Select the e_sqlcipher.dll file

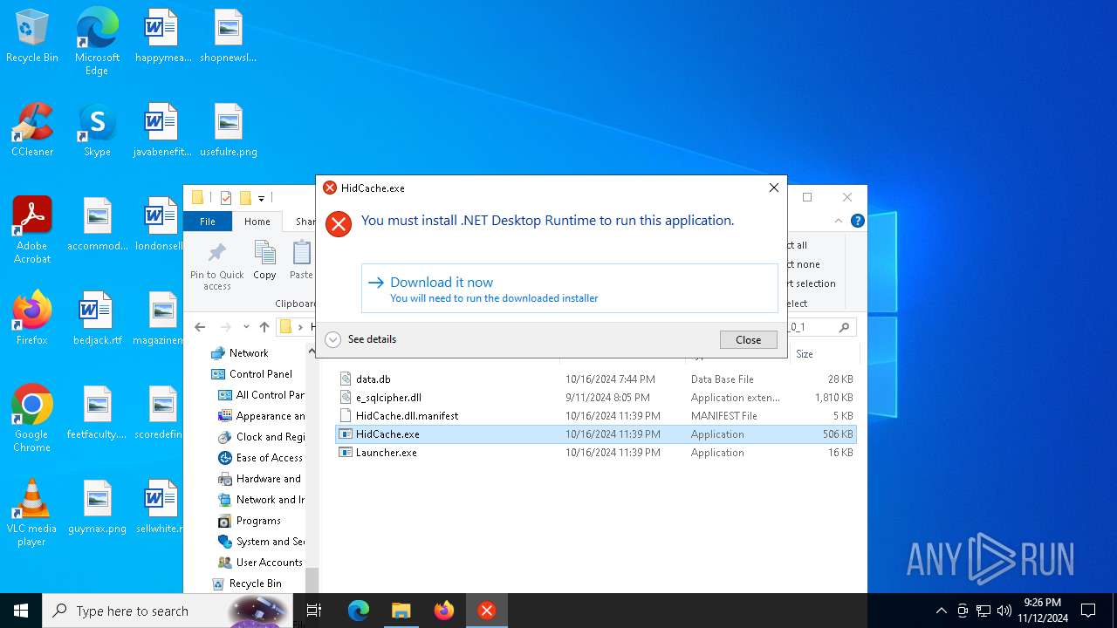tap(596, 398)
